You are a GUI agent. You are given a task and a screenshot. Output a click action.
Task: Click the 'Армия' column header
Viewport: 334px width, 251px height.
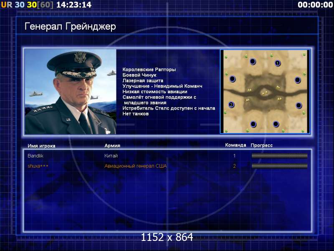pos(112,146)
